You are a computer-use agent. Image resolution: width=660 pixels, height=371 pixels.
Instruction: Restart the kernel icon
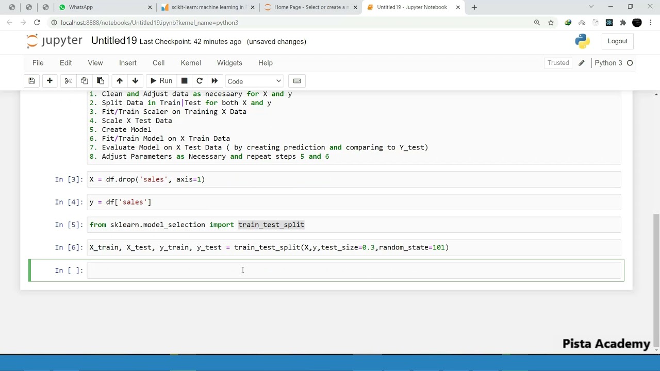(200, 81)
